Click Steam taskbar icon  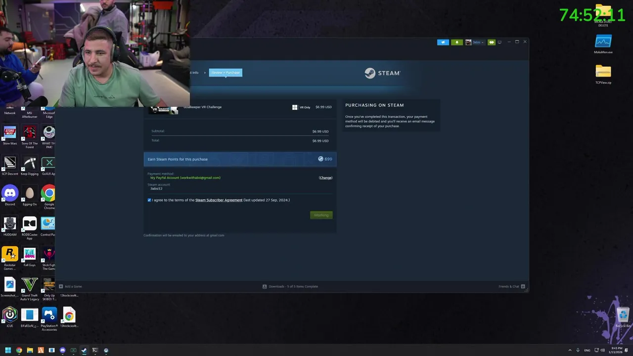[84, 350]
